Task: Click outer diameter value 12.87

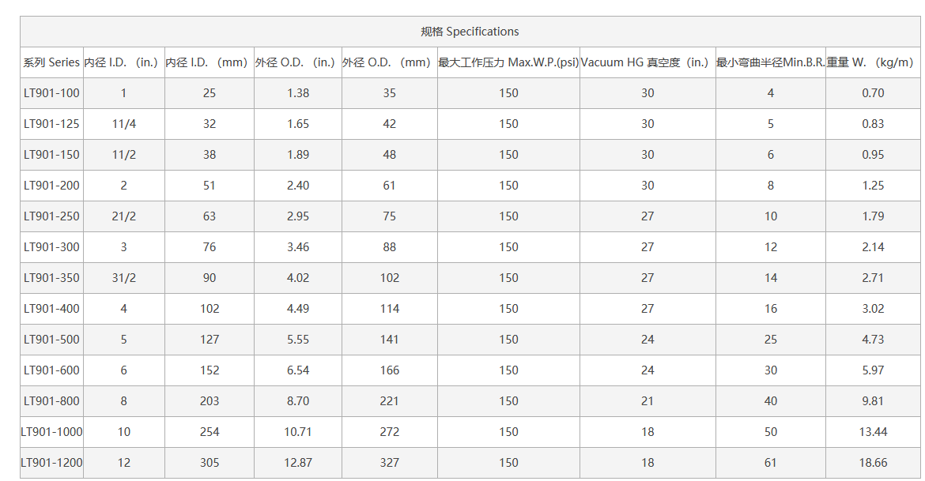Action: [298, 463]
